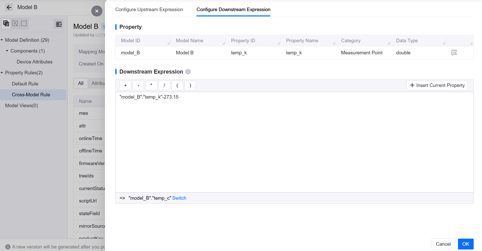Click inside the downstream expression editor
Image resolution: width=482 pixels, height=251 pixels.
(294, 142)
